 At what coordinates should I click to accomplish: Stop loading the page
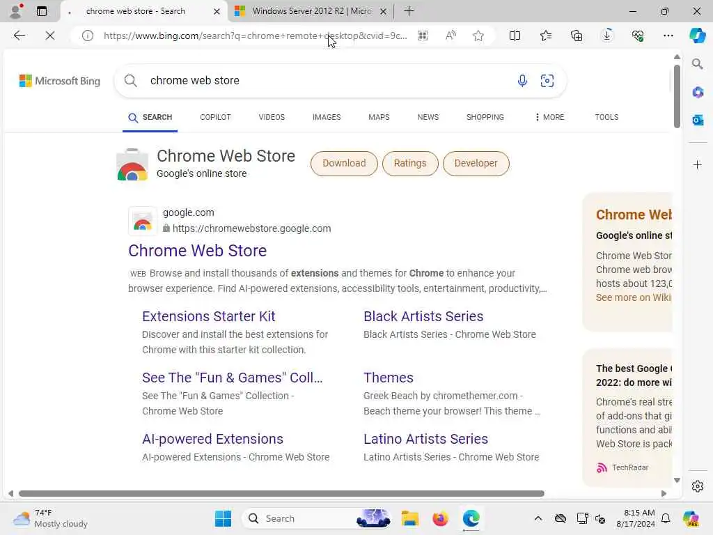click(50, 36)
